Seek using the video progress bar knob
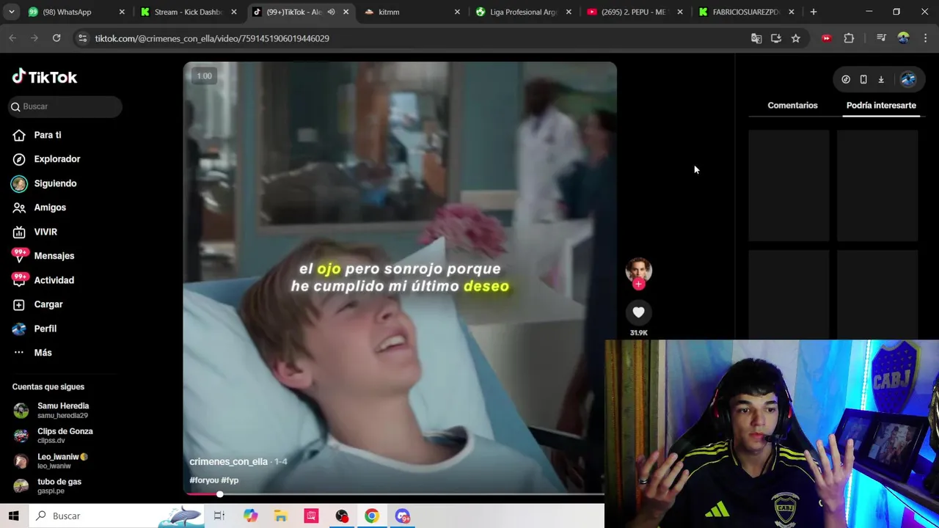The width and height of the screenshot is (939, 528). 219,494
